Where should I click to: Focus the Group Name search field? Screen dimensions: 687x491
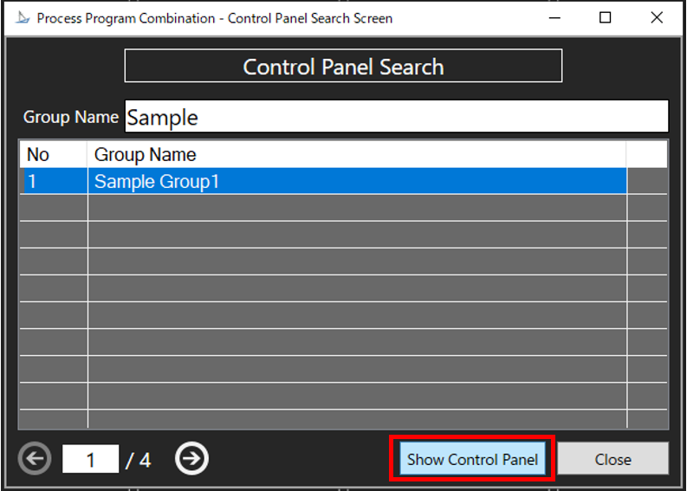(396, 117)
